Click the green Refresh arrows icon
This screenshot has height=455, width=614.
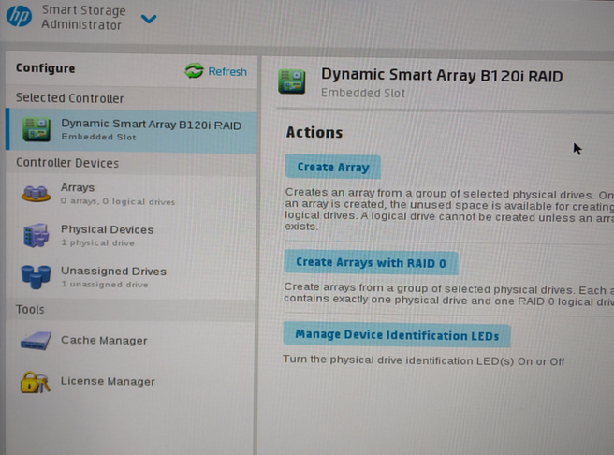tap(195, 71)
